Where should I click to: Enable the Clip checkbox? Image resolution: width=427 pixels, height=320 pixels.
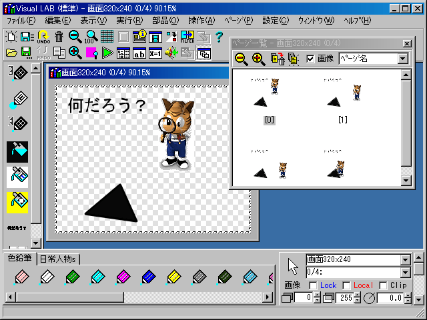pos(383,285)
